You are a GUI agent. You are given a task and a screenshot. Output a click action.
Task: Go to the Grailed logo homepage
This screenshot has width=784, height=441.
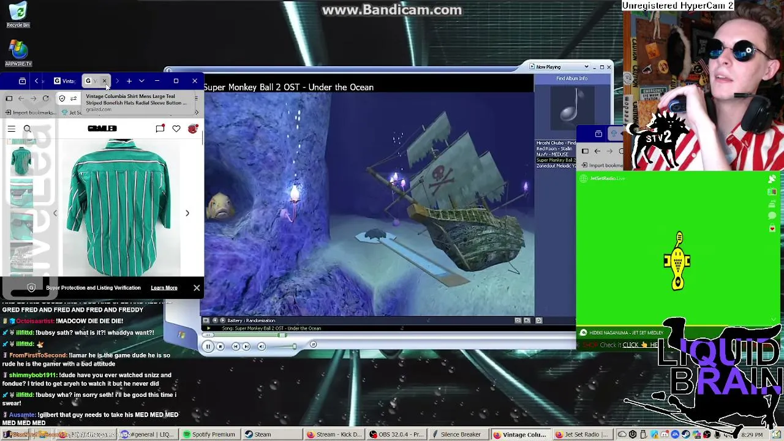click(x=102, y=129)
